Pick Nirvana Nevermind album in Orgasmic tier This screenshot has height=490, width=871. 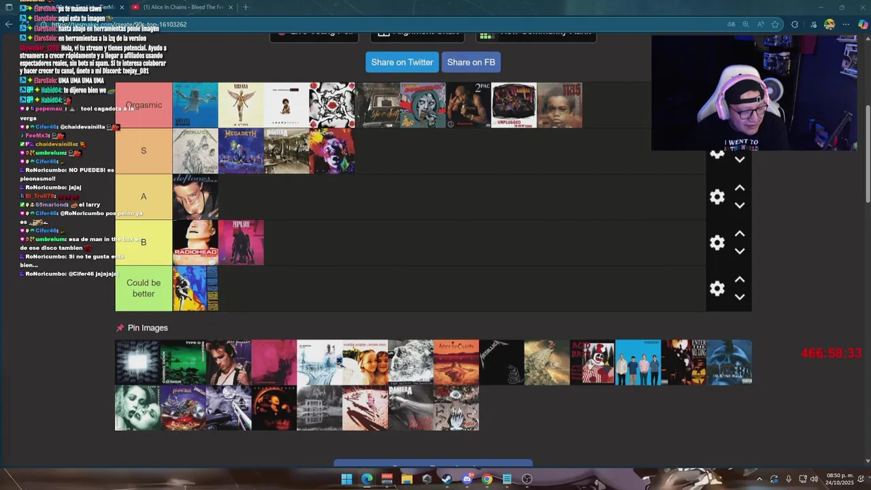[x=195, y=105]
